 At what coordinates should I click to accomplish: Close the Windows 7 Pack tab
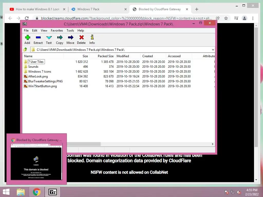[x=125, y=9]
